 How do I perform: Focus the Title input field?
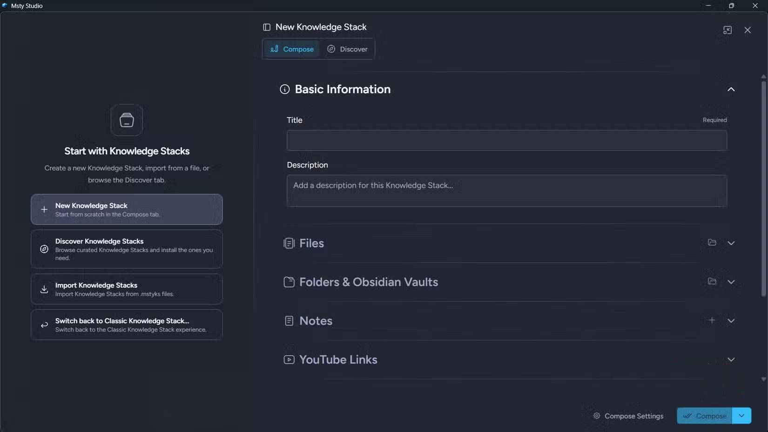pyautogui.click(x=506, y=140)
